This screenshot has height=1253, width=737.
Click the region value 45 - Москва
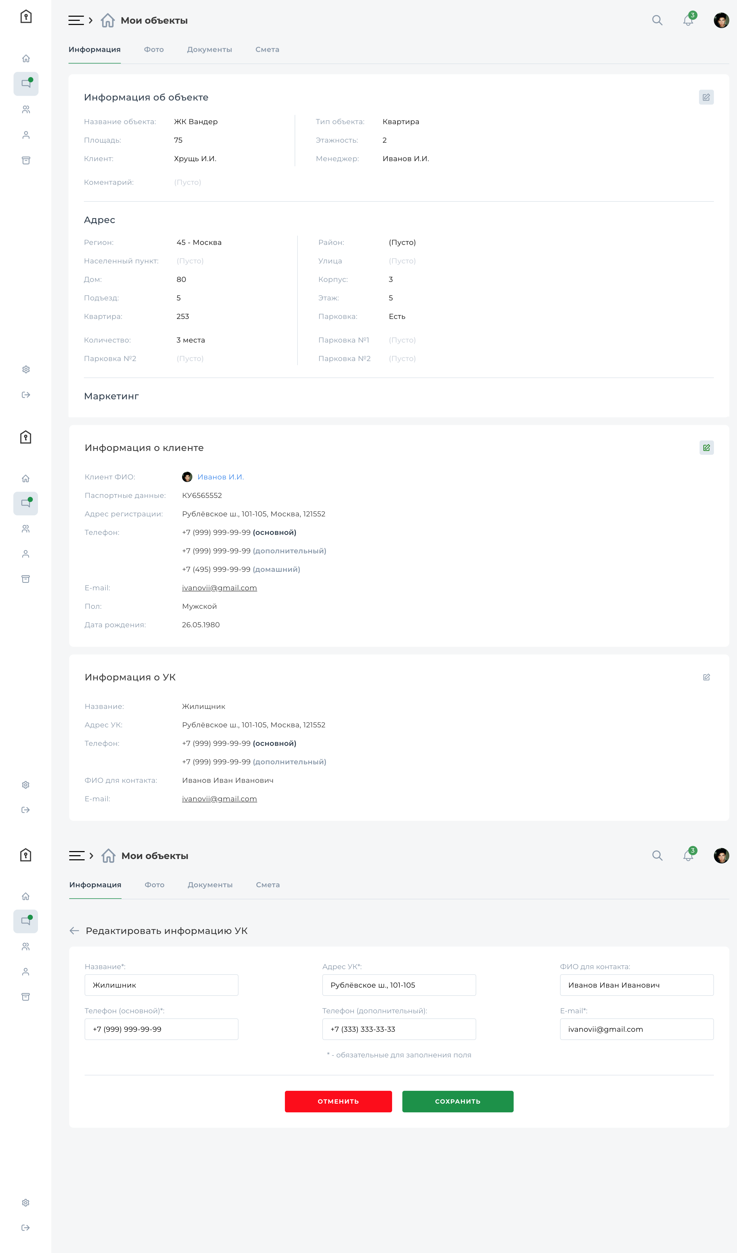[199, 243]
